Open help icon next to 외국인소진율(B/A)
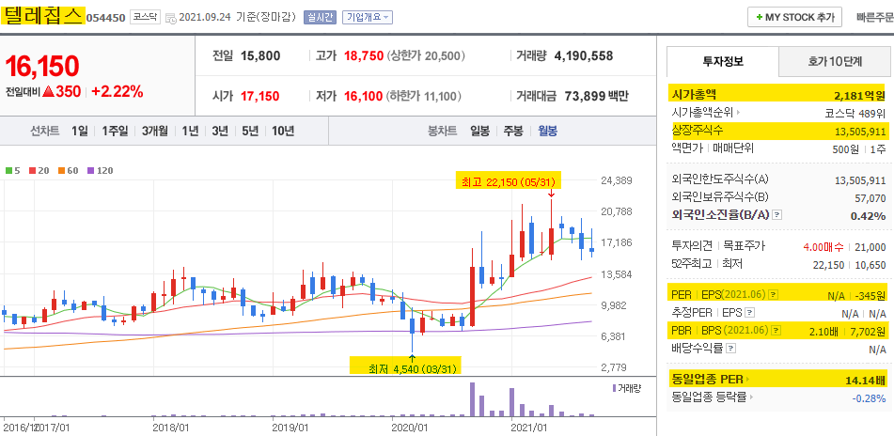This screenshot has width=894, height=436. pyautogui.click(x=776, y=215)
